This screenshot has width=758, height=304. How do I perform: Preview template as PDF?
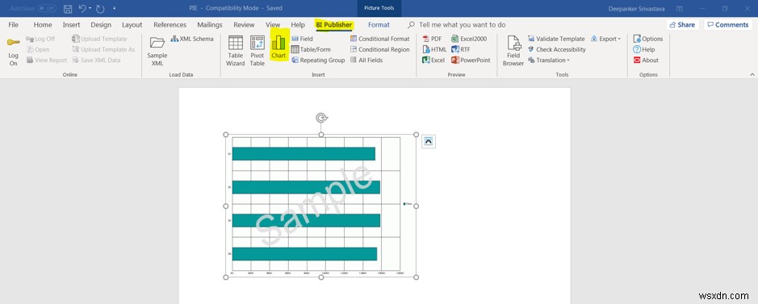pyautogui.click(x=432, y=39)
